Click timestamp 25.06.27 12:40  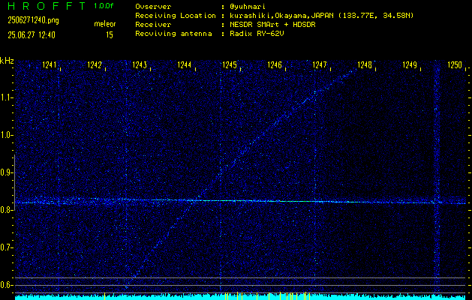(32, 35)
